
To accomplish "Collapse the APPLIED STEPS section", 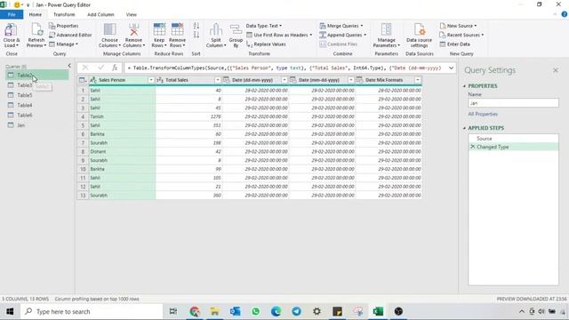I will [464, 128].
